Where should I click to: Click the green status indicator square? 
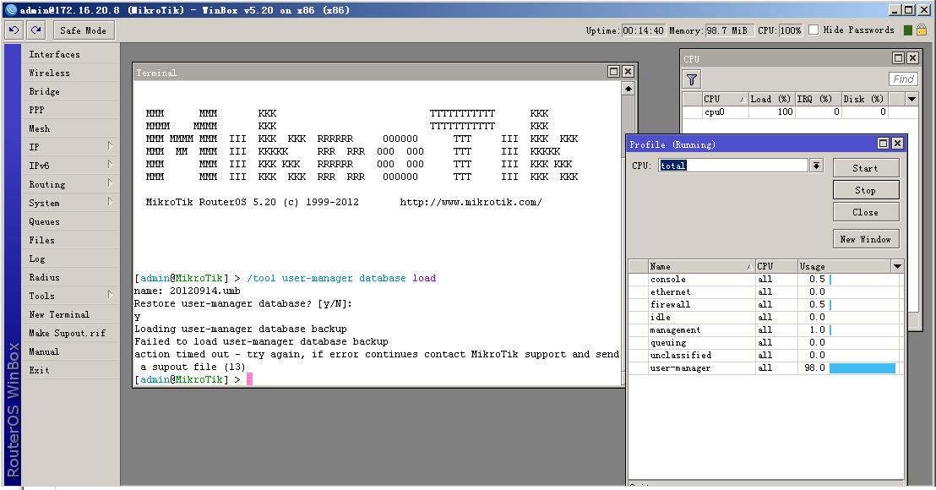click(x=907, y=30)
